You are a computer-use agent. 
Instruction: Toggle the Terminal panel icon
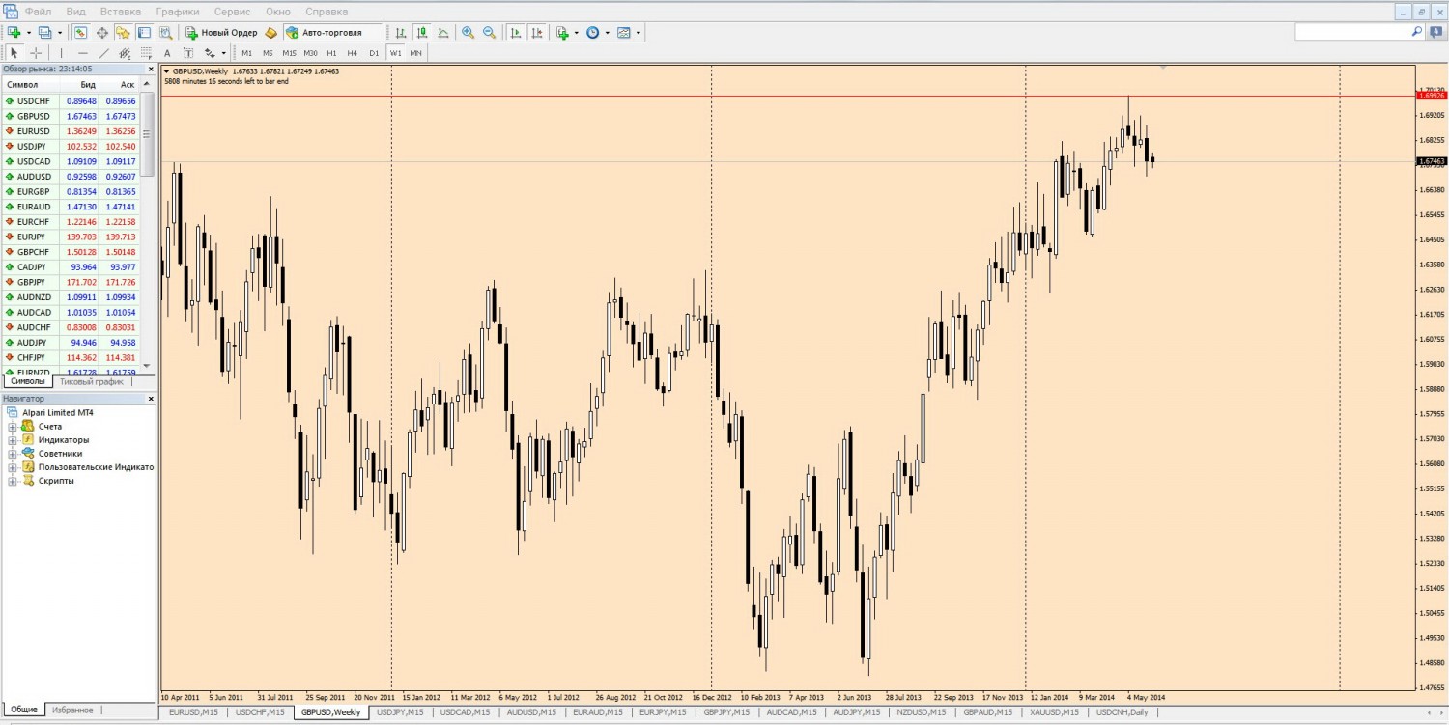click(x=144, y=32)
